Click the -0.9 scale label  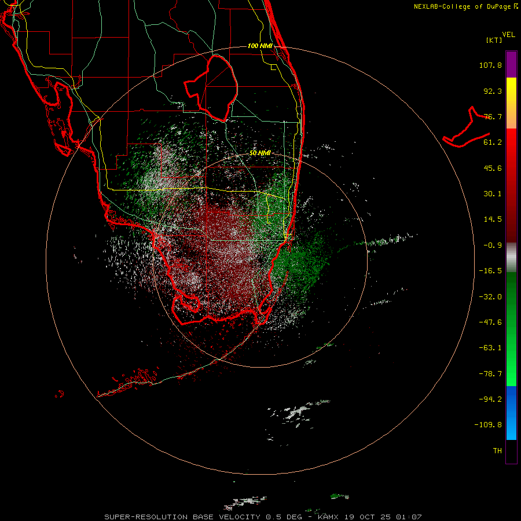point(493,245)
